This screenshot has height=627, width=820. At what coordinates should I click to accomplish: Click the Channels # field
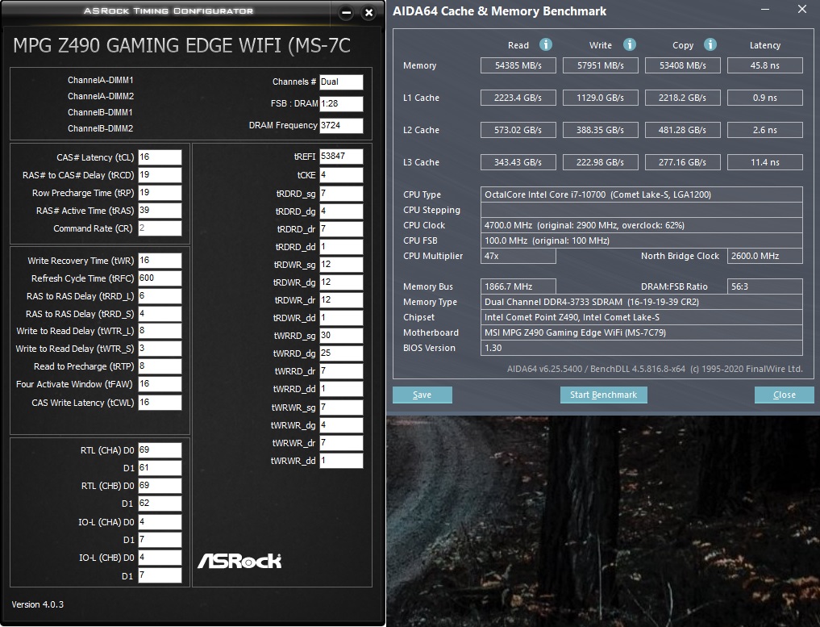(x=341, y=82)
